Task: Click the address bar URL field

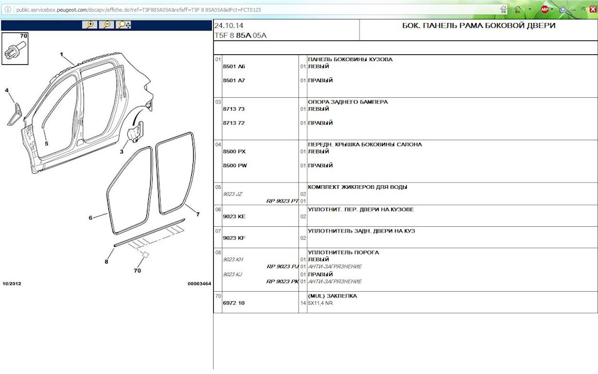Action: click(x=249, y=9)
